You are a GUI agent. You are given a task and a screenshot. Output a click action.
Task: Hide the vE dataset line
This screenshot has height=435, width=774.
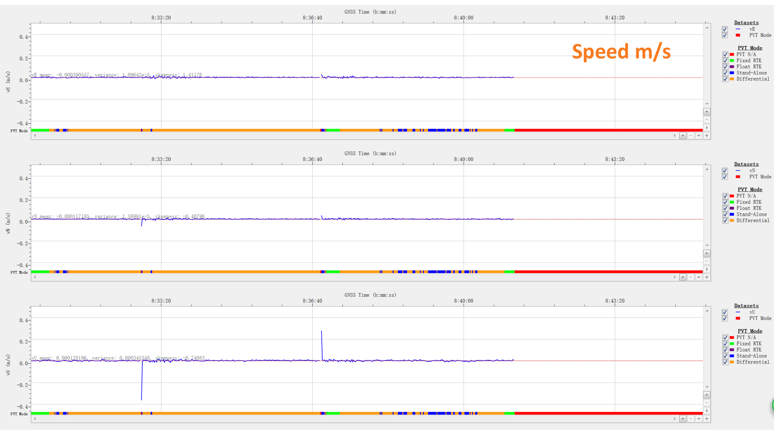(x=725, y=29)
